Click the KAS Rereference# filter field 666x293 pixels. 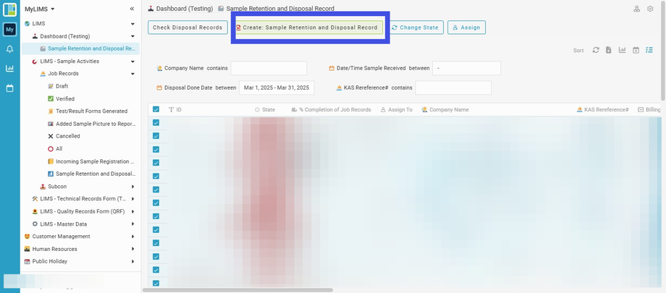(x=453, y=88)
